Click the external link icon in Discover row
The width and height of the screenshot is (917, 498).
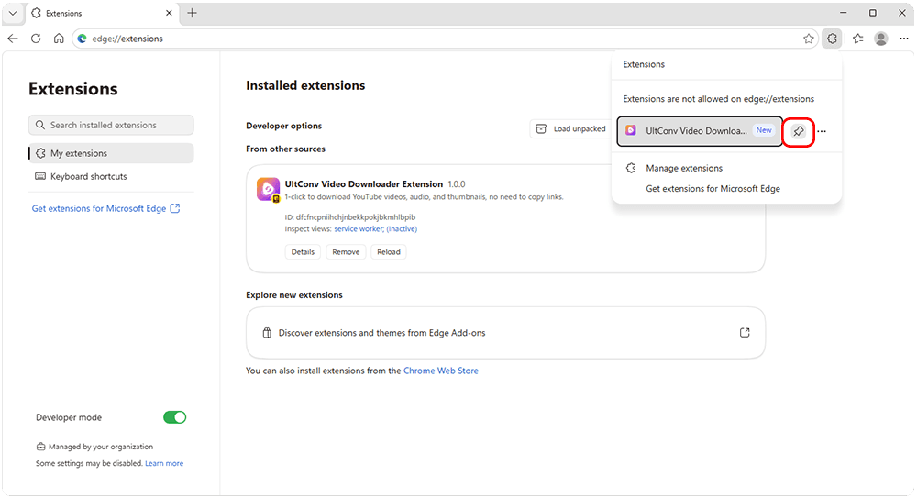coord(745,333)
